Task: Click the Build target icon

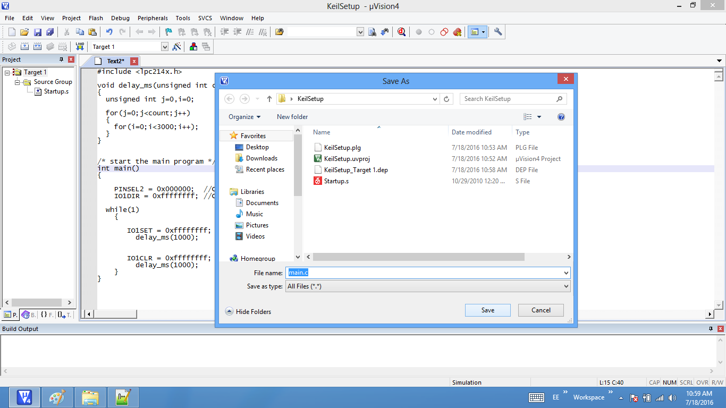Action: click(24, 47)
